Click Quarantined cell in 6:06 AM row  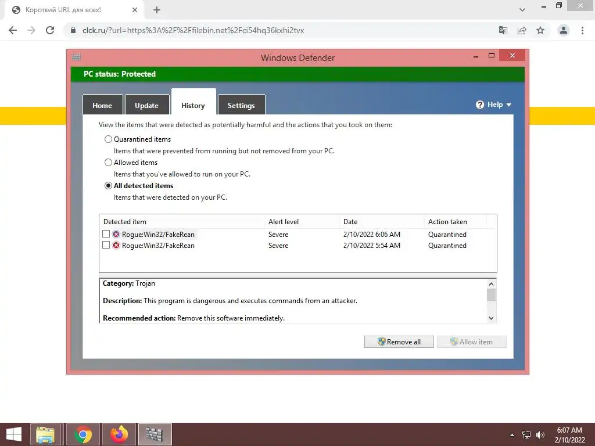447,235
